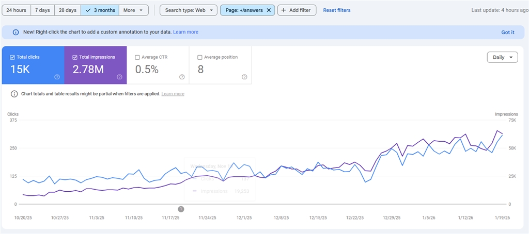The width and height of the screenshot is (529, 234).
Task: Open the Daily granularity dropdown
Action: click(x=502, y=57)
